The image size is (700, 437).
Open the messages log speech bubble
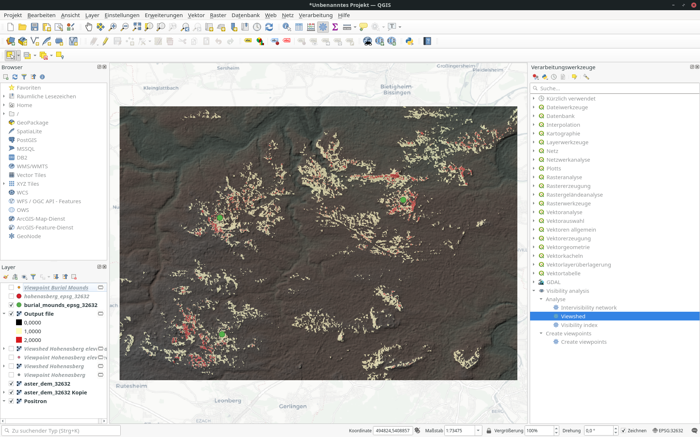pos(694,430)
